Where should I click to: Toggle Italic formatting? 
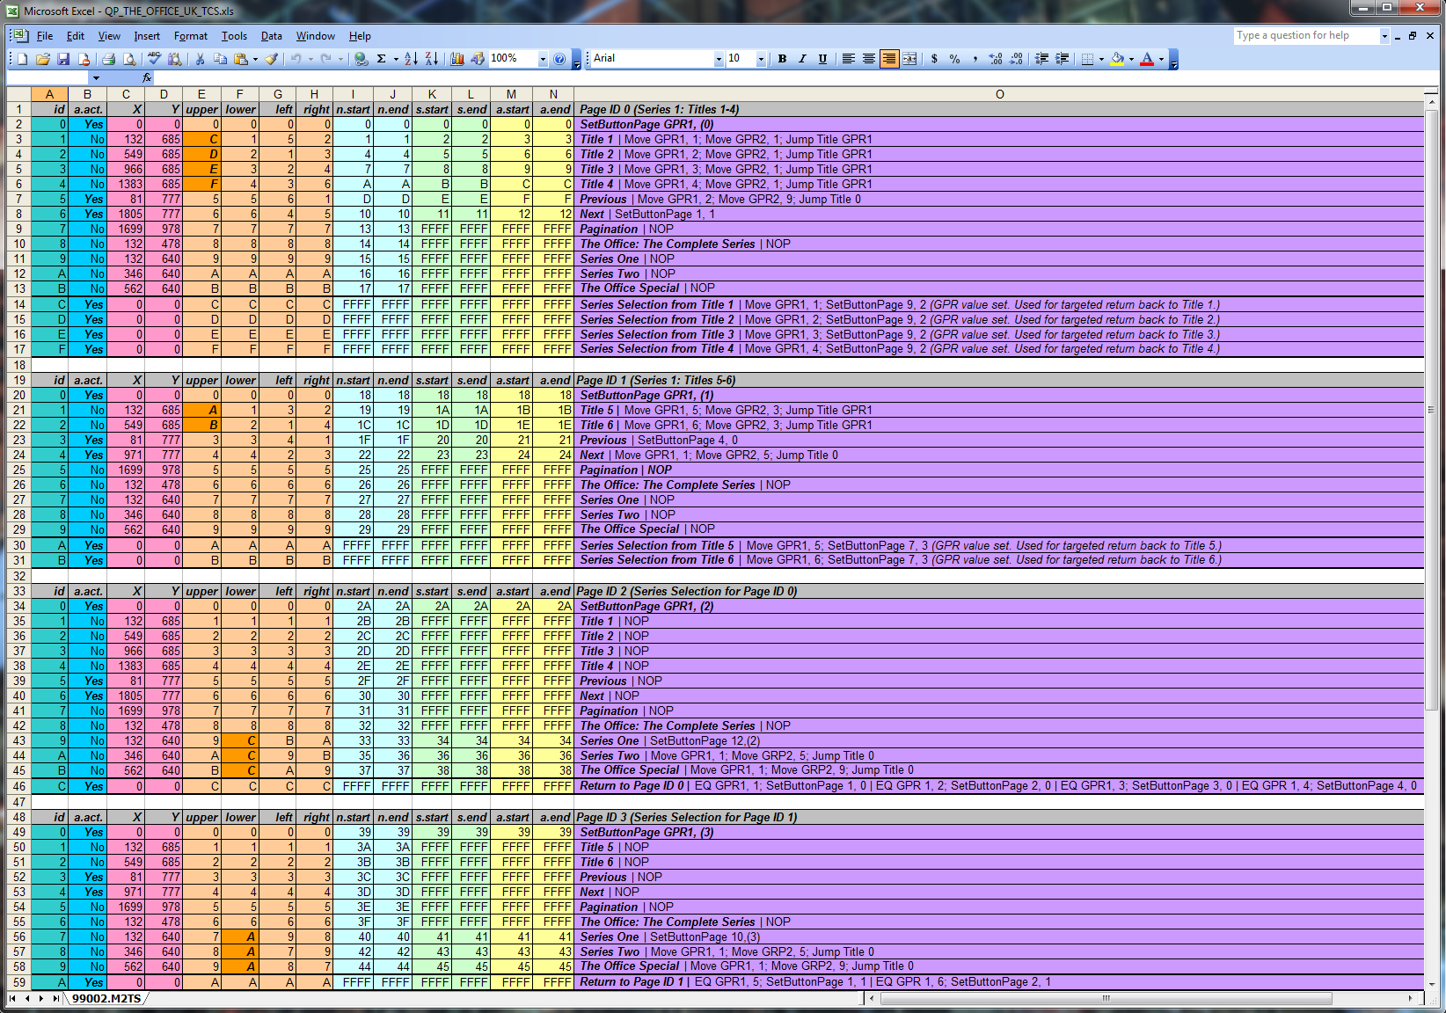click(802, 59)
